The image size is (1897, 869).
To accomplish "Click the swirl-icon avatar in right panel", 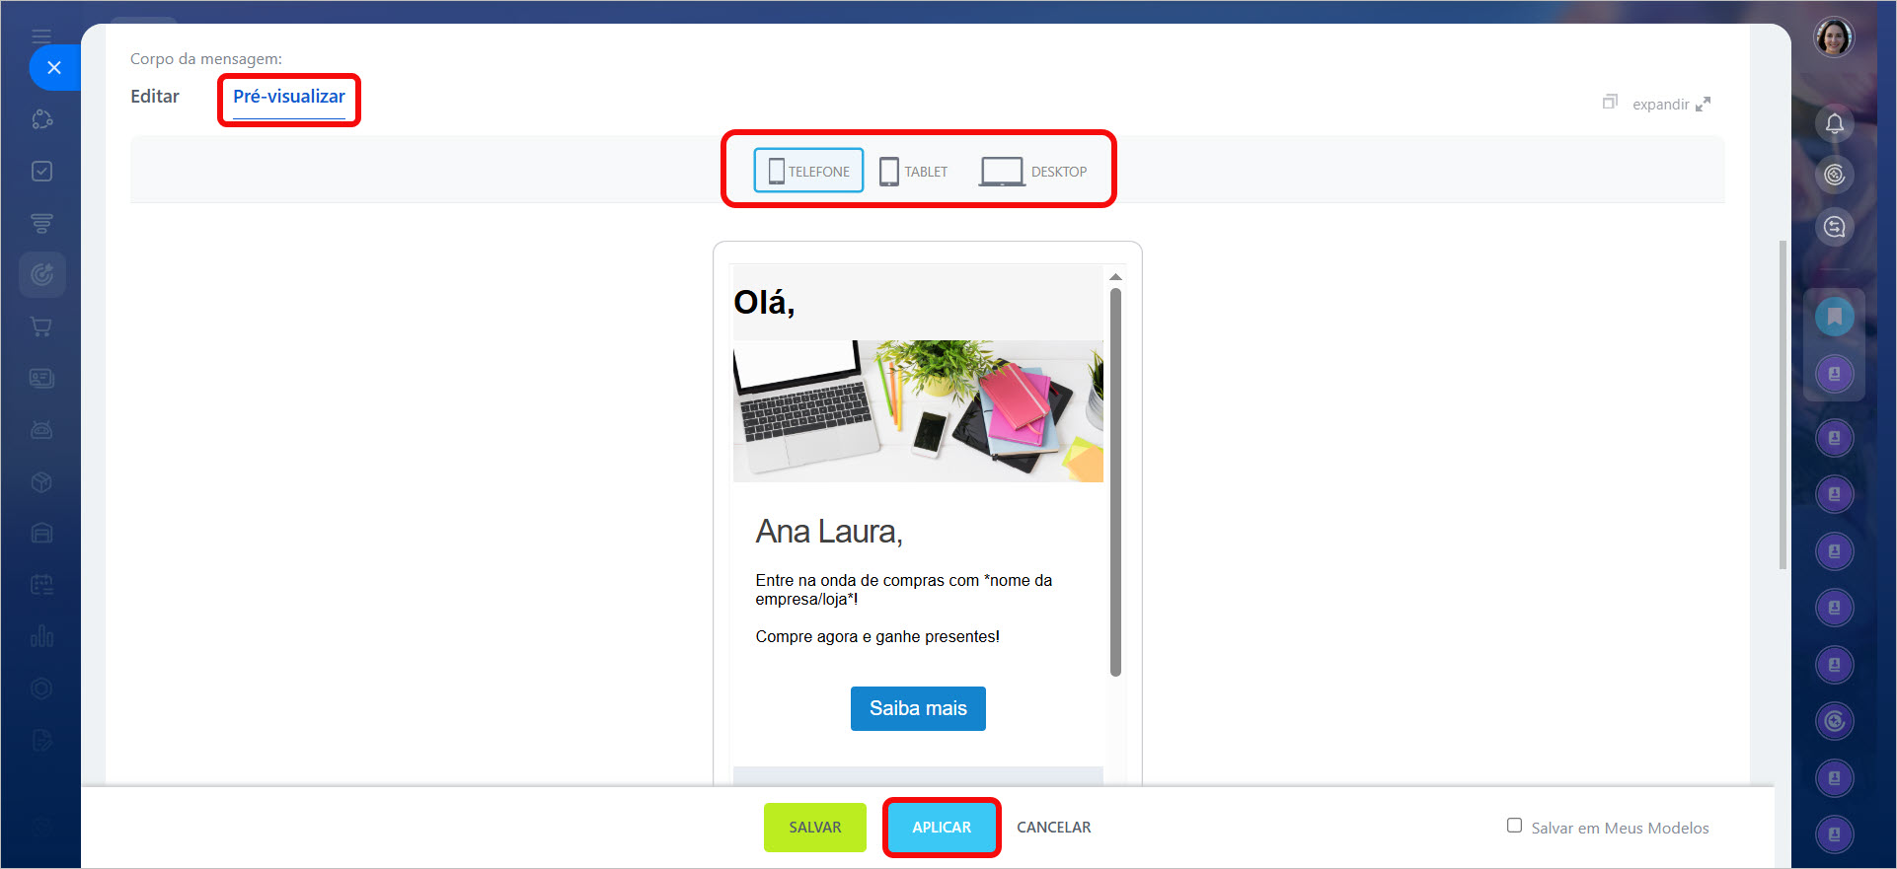I will point(1834,721).
